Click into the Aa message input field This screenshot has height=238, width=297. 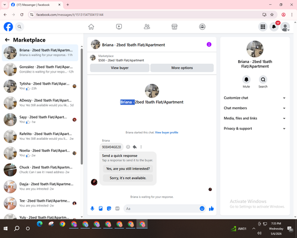[162, 209]
